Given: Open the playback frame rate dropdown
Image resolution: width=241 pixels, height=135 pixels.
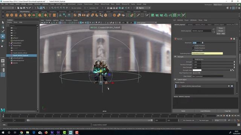Looking at the screenshot, I should pos(220,120).
